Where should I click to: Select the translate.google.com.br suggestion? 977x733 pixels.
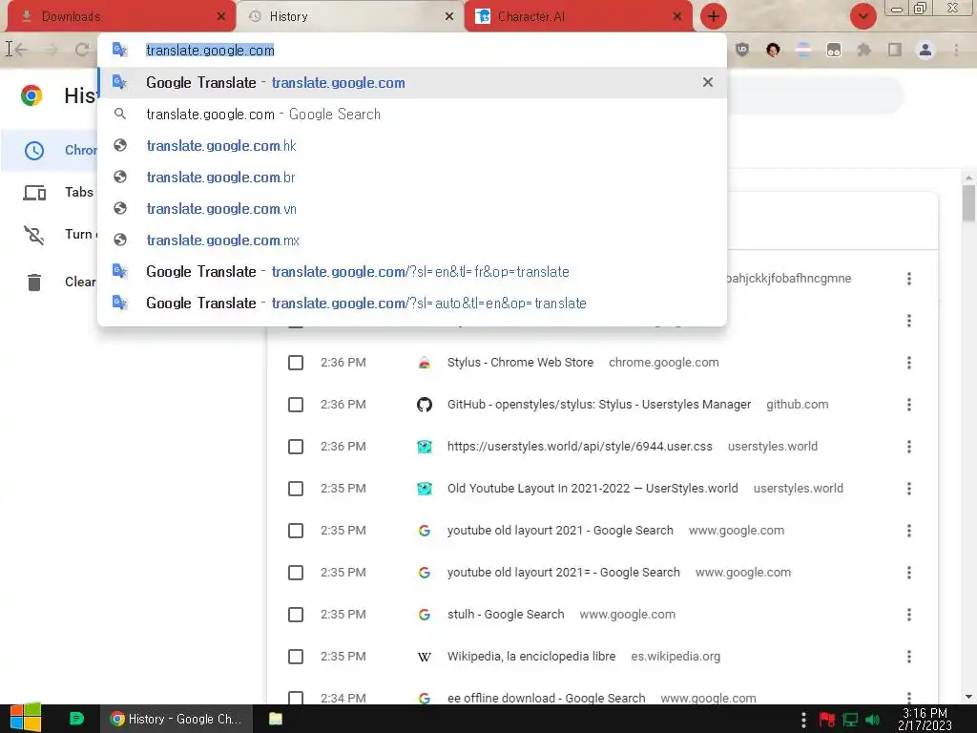click(411, 177)
